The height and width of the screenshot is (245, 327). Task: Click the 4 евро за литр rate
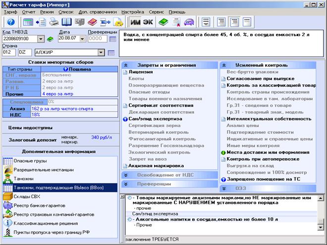pyautogui.click(x=58, y=94)
